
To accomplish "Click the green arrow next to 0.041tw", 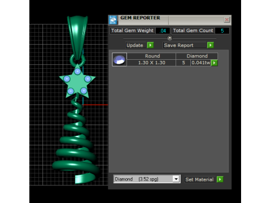I will (x=214, y=63).
